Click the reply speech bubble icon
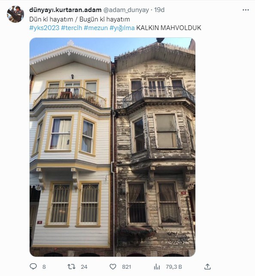This screenshot has height=276, width=255. 33,267
